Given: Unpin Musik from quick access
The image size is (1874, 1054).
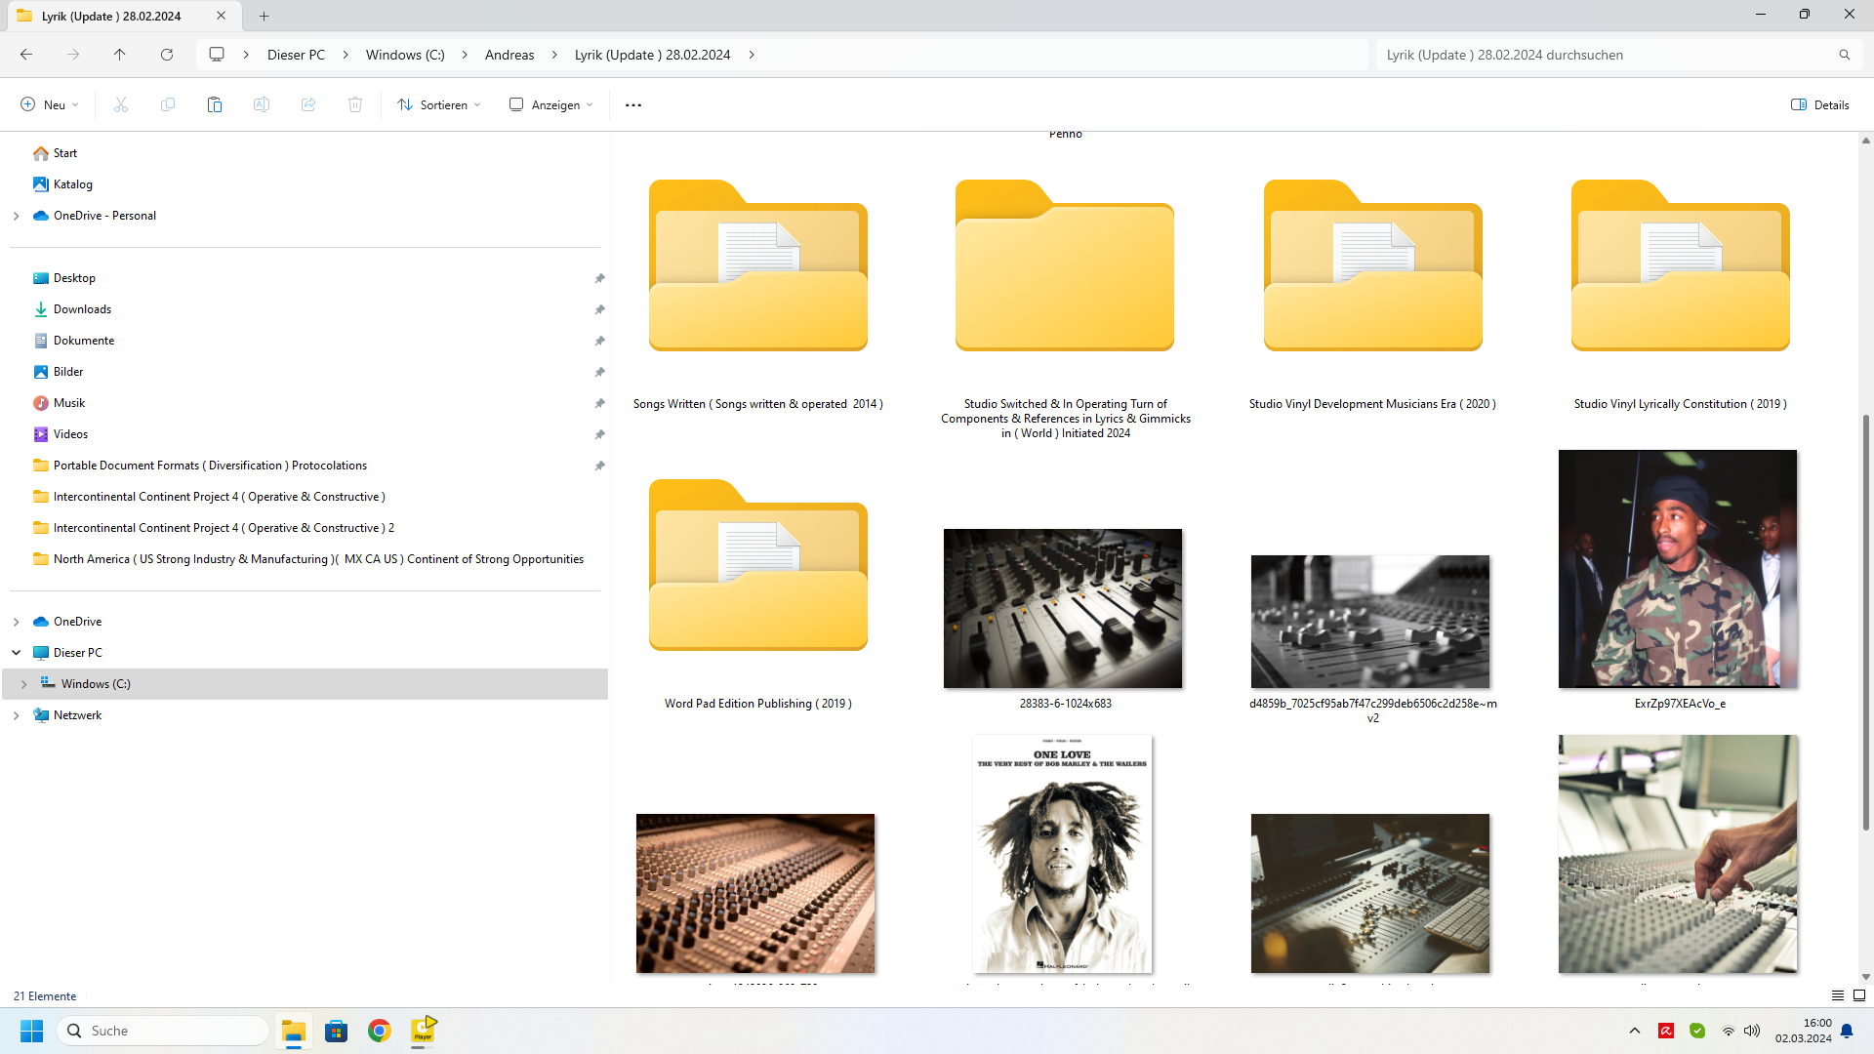Looking at the screenshot, I should 599,403.
